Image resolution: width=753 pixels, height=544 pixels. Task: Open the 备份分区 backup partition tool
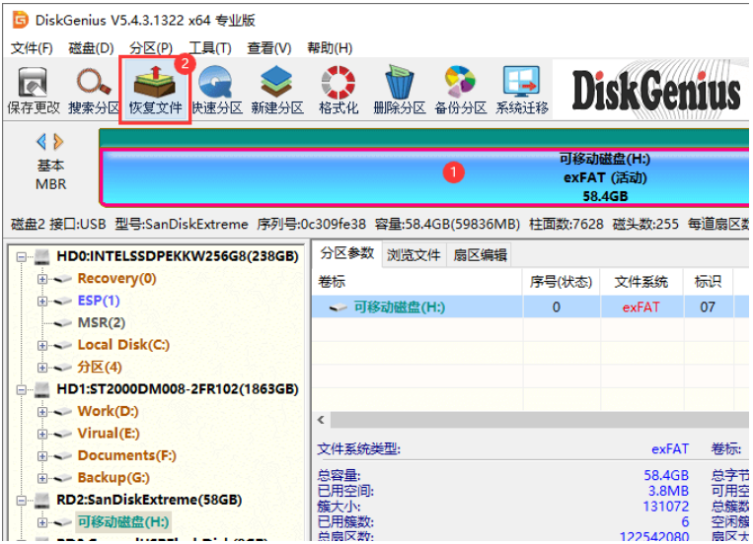pyautogui.click(x=461, y=91)
